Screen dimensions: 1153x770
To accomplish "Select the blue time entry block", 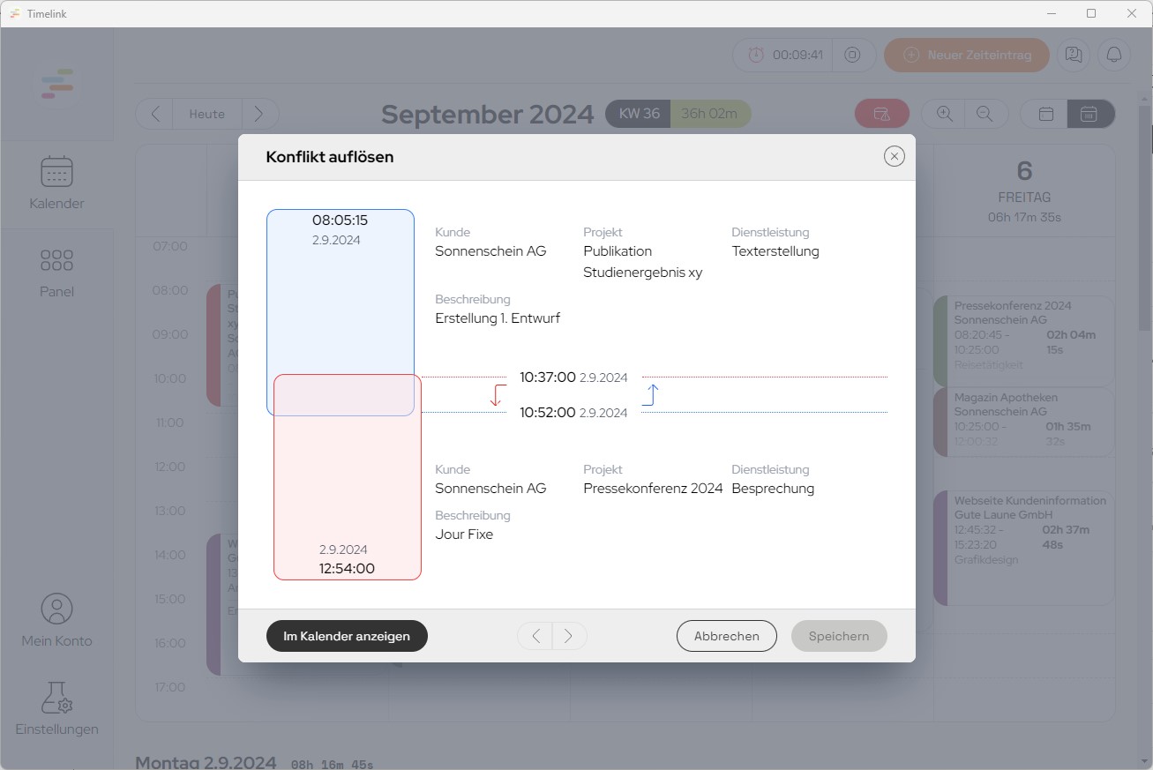I will [x=341, y=291].
